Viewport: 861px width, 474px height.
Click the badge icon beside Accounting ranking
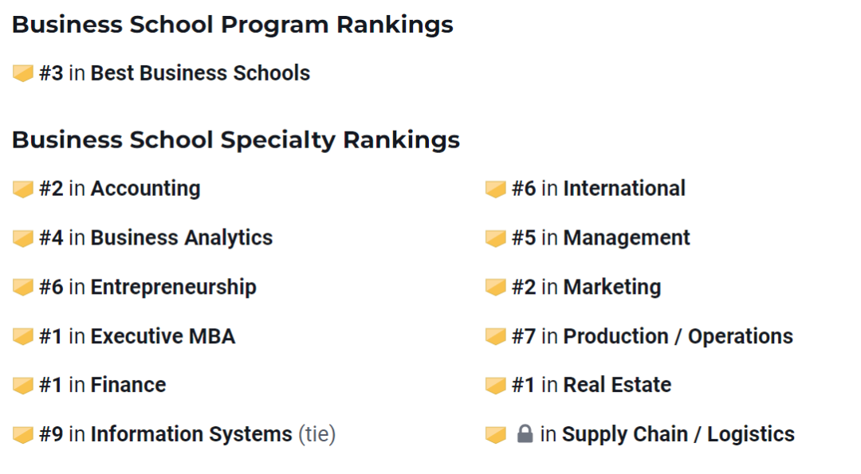(23, 190)
